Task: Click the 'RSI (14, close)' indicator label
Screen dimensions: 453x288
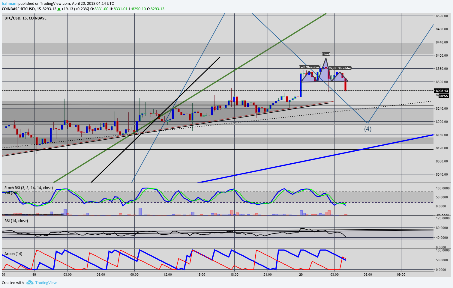Action: 16,221
